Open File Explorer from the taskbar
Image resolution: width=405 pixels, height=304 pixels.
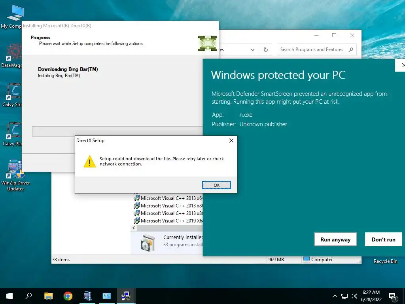pyautogui.click(x=48, y=296)
